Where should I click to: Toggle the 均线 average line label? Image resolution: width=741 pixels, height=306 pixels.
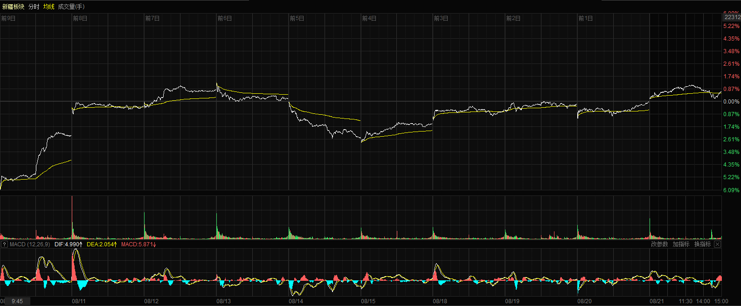point(49,7)
